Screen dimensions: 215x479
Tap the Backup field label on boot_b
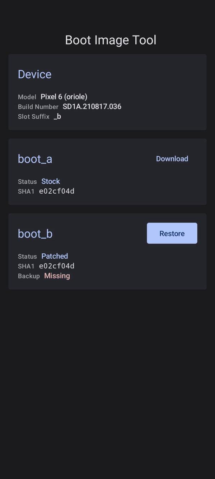point(29,276)
